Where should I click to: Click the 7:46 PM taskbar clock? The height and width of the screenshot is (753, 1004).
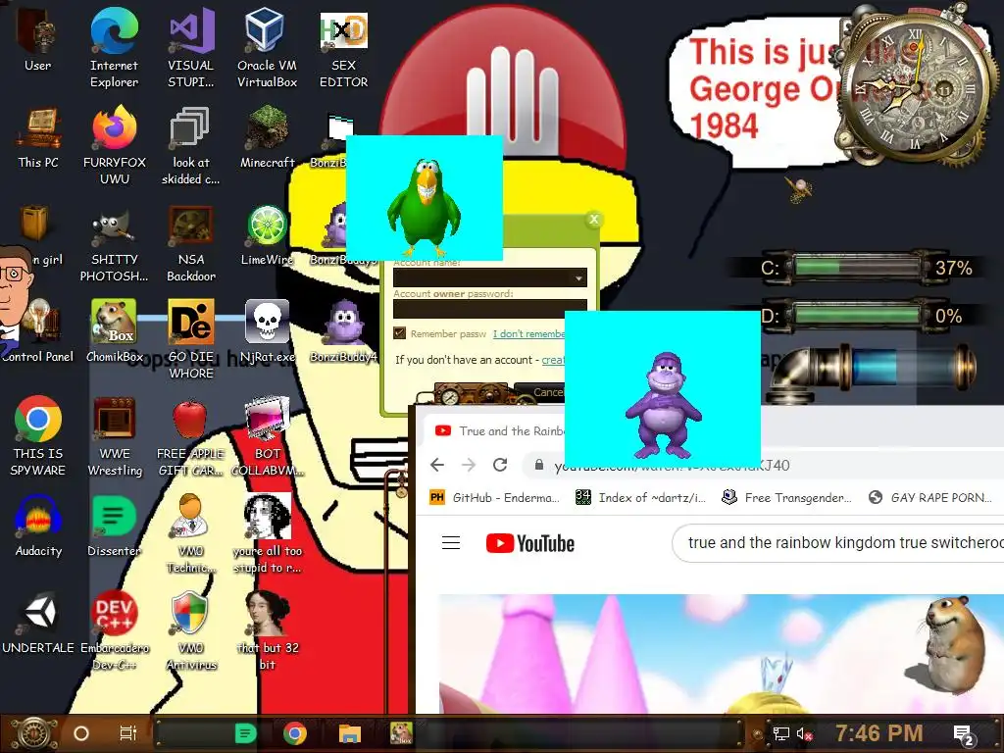tap(879, 732)
